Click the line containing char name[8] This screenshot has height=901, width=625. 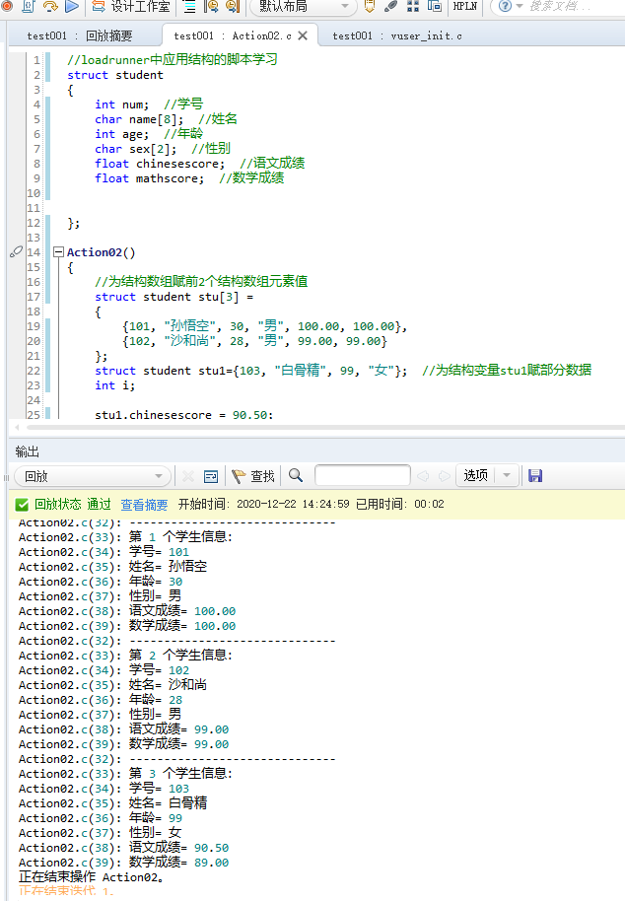click(x=166, y=119)
